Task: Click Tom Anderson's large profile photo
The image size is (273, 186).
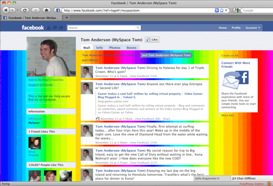Action: pyautogui.click(x=51, y=56)
